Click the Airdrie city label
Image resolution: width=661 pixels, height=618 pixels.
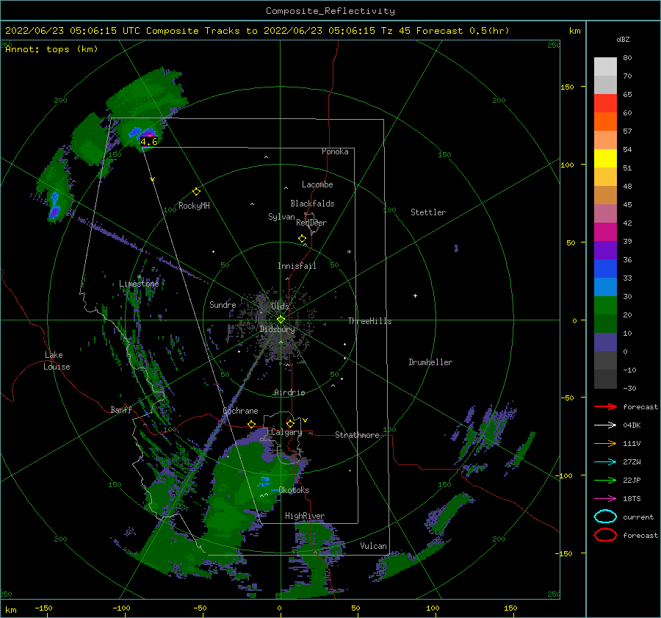coord(289,392)
